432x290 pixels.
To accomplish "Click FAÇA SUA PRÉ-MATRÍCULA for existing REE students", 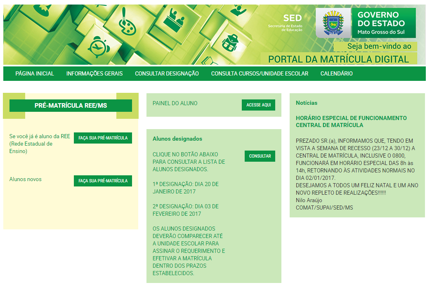I will coord(103,138).
